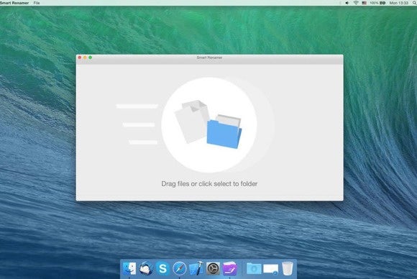Click the volume icon in menu bar
The image size is (417, 279).
point(347,3)
